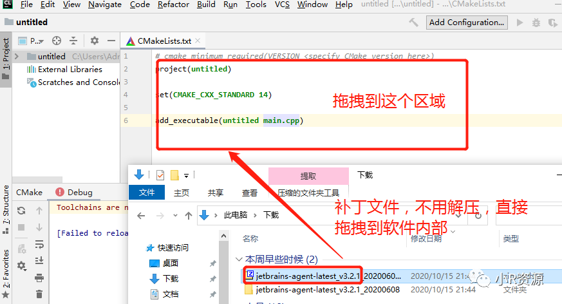Sort by 类型 column header
The height and width of the screenshot is (304, 562).
click(x=510, y=239)
